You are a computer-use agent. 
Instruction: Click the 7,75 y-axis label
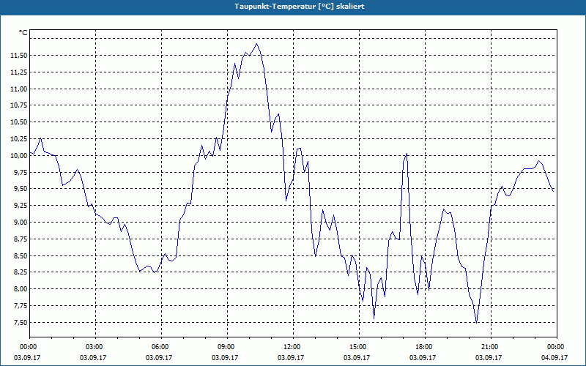(21, 306)
